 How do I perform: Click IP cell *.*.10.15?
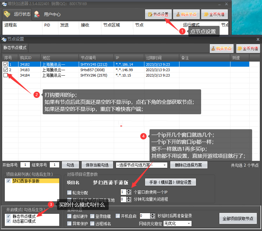129,75
